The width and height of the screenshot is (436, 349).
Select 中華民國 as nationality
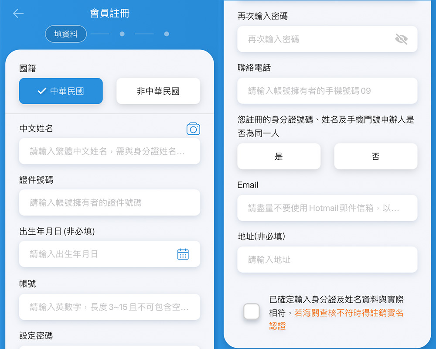tap(61, 91)
